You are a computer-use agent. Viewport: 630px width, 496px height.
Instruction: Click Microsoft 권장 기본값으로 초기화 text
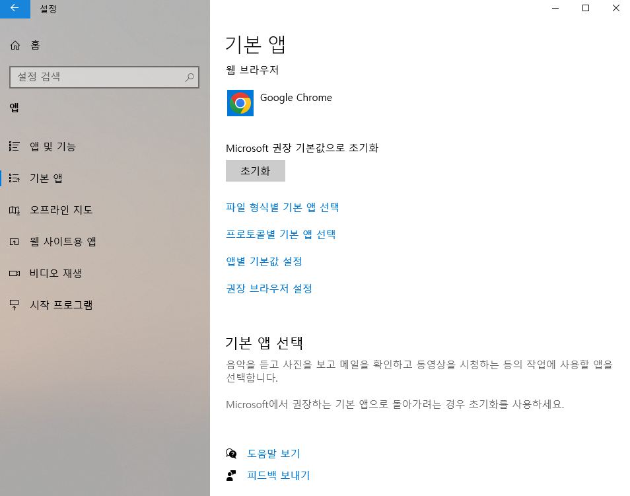[302, 148]
